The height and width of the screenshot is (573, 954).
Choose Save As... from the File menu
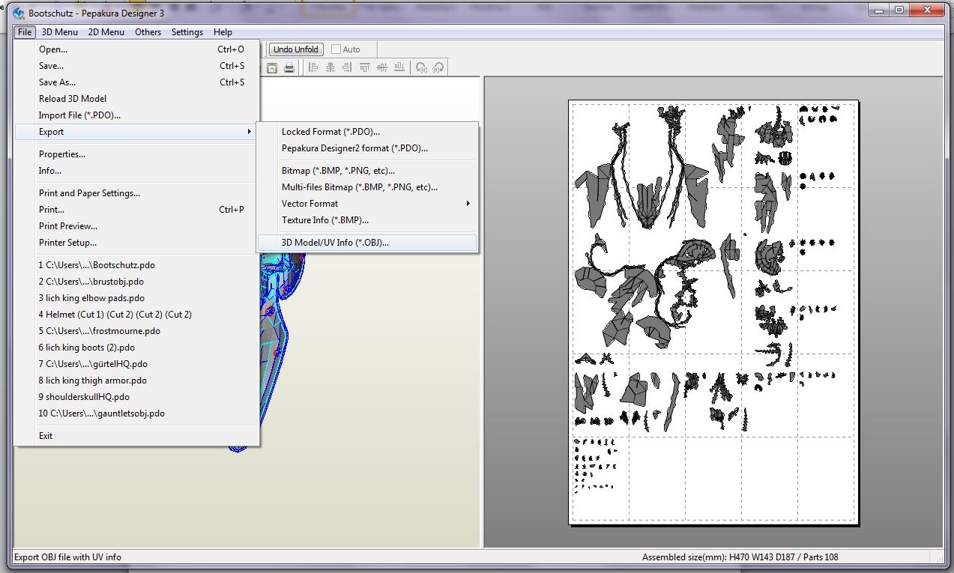(x=137, y=82)
